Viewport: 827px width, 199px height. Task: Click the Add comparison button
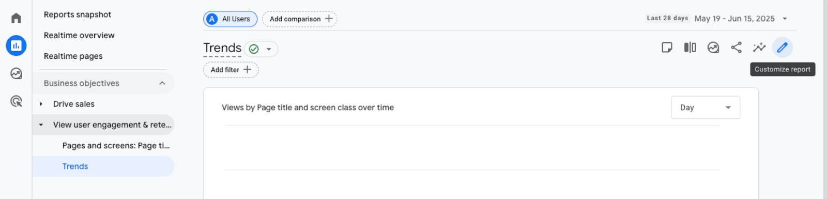pos(300,19)
